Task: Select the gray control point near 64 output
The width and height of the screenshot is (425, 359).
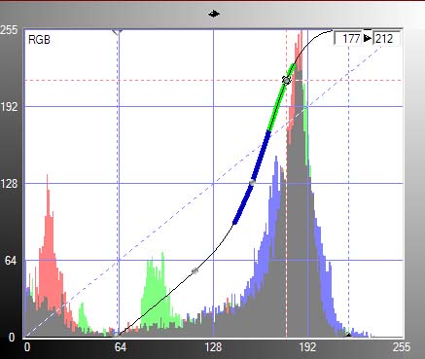Action: (x=195, y=270)
